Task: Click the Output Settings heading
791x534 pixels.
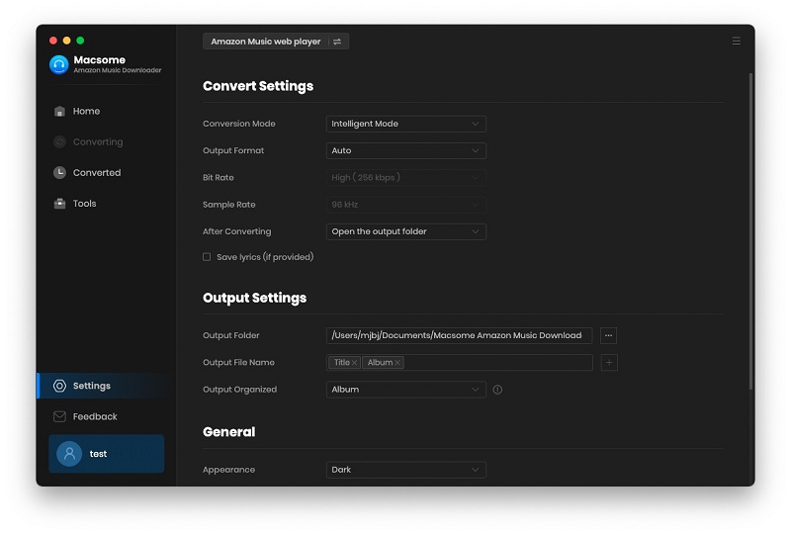Action: pos(254,299)
